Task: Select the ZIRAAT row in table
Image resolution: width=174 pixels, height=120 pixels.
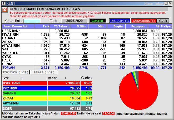Action: coord(87,42)
